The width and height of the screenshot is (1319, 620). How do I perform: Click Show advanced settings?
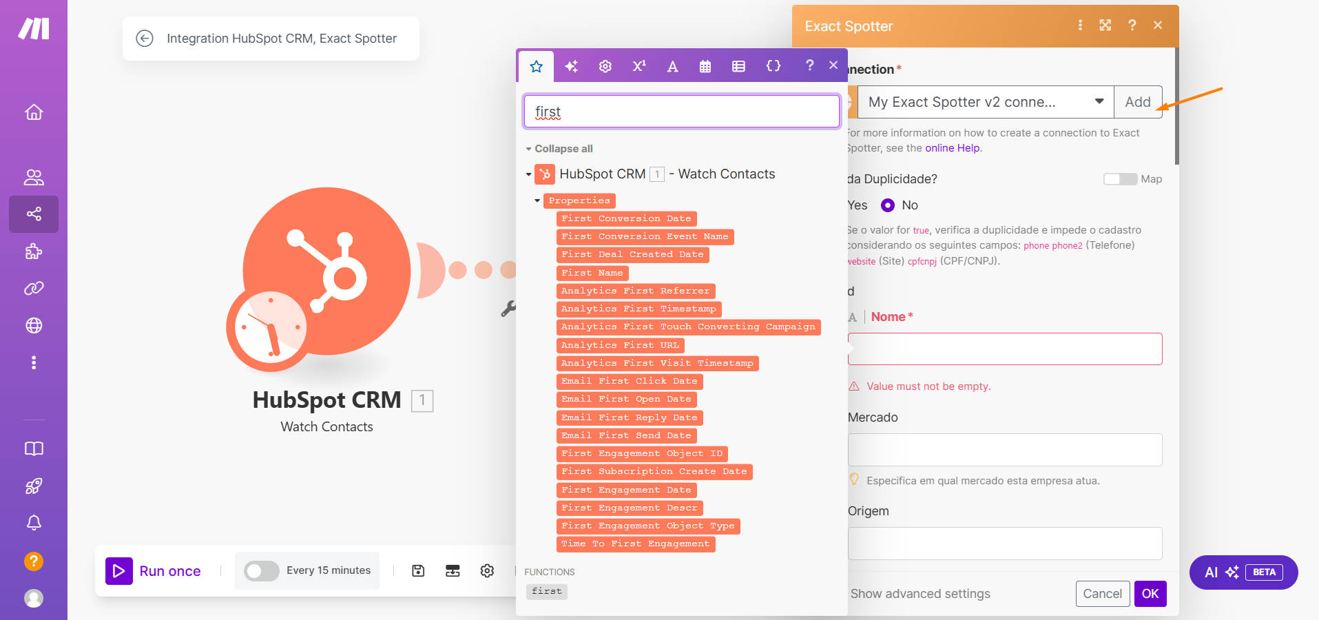point(920,594)
